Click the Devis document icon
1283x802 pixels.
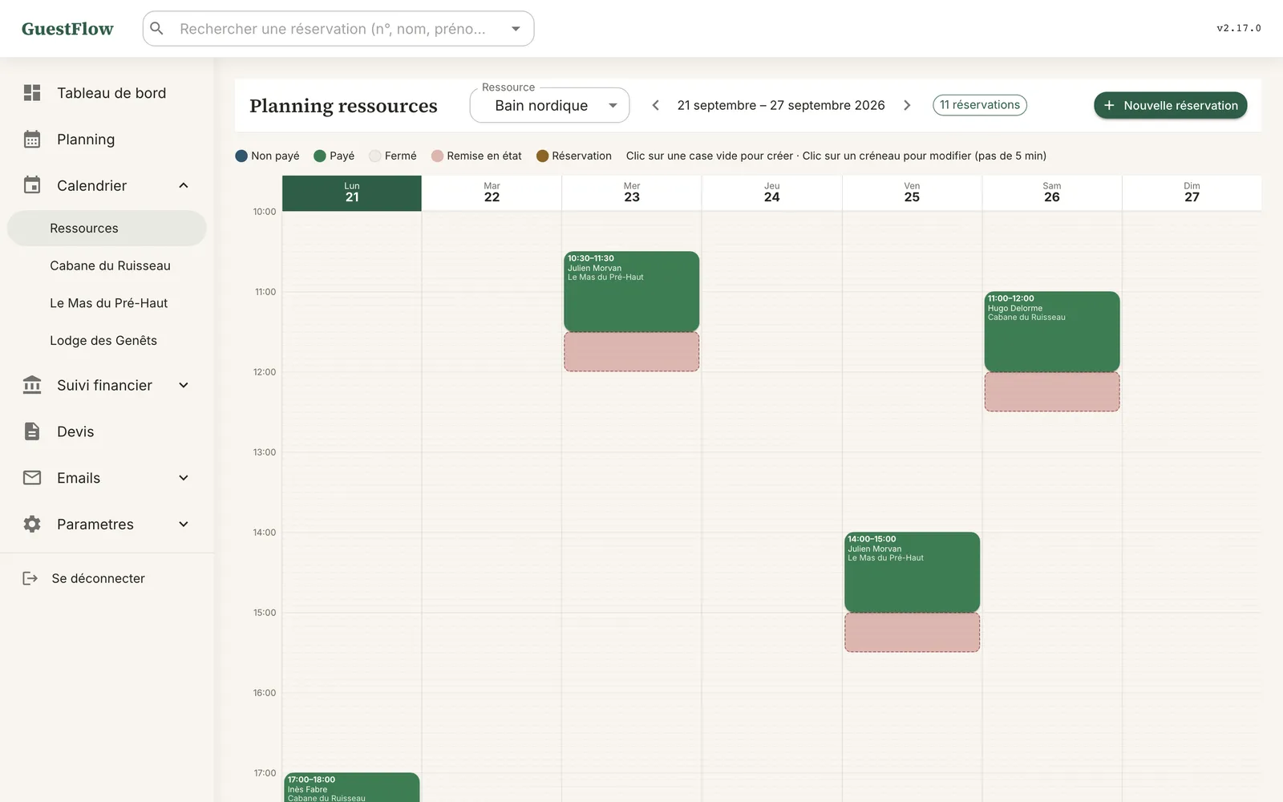point(32,431)
